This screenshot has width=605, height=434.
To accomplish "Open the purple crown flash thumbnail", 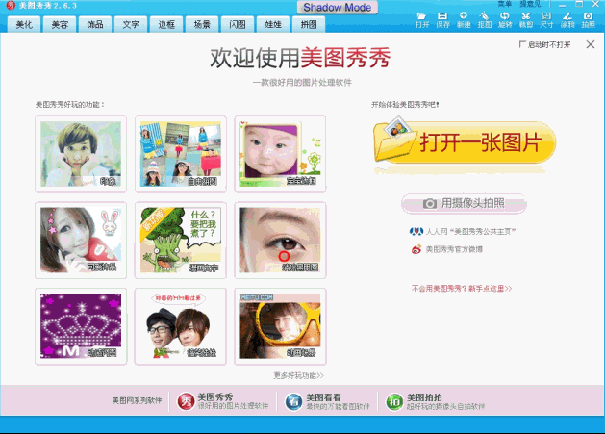I will [x=81, y=326].
